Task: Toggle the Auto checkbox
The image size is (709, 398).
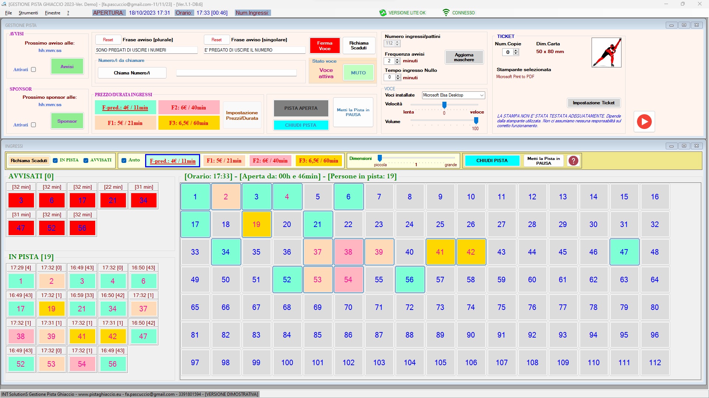Action: 124,160
